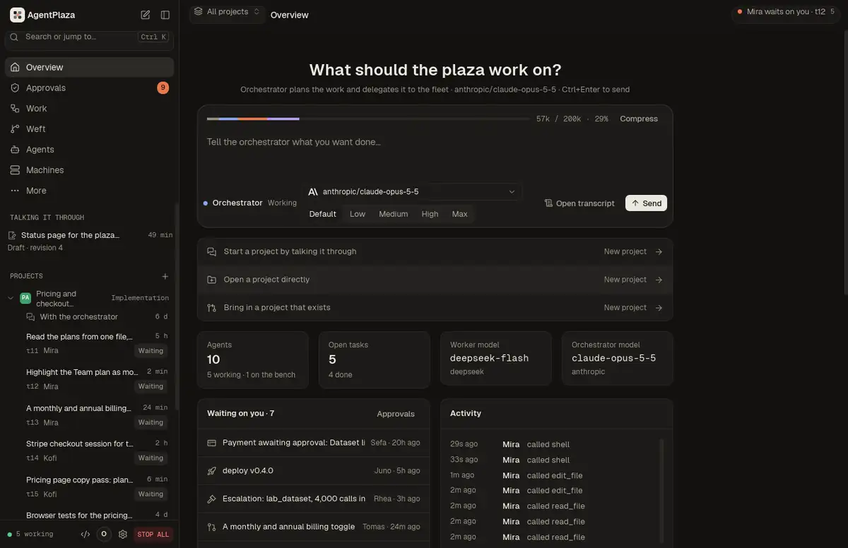Screen dimensions: 848x548
Task: Add a project with the plus icon
Action: (x=165, y=276)
